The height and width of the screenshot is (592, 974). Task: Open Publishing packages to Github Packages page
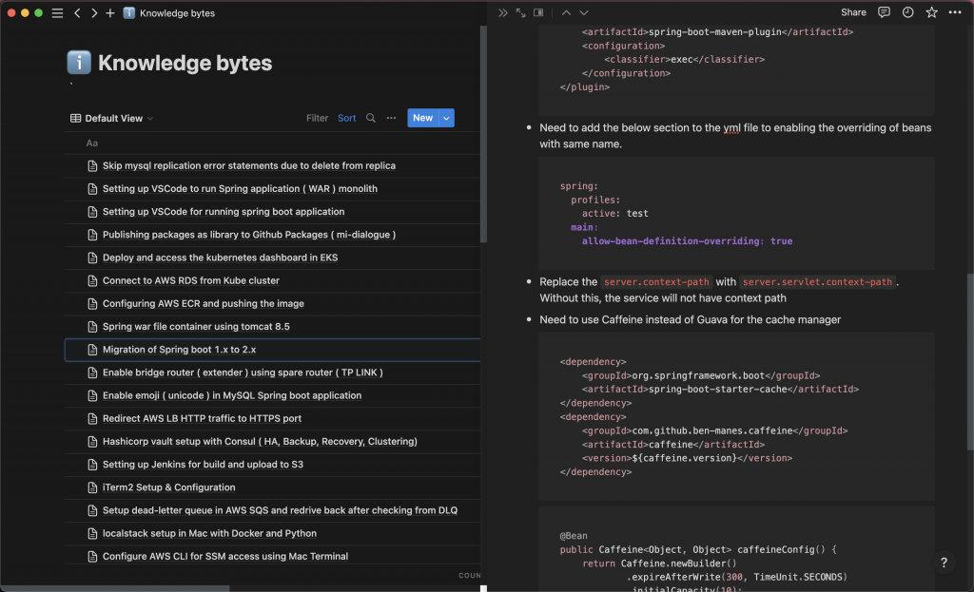pyautogui.click(x=249, y=235)
